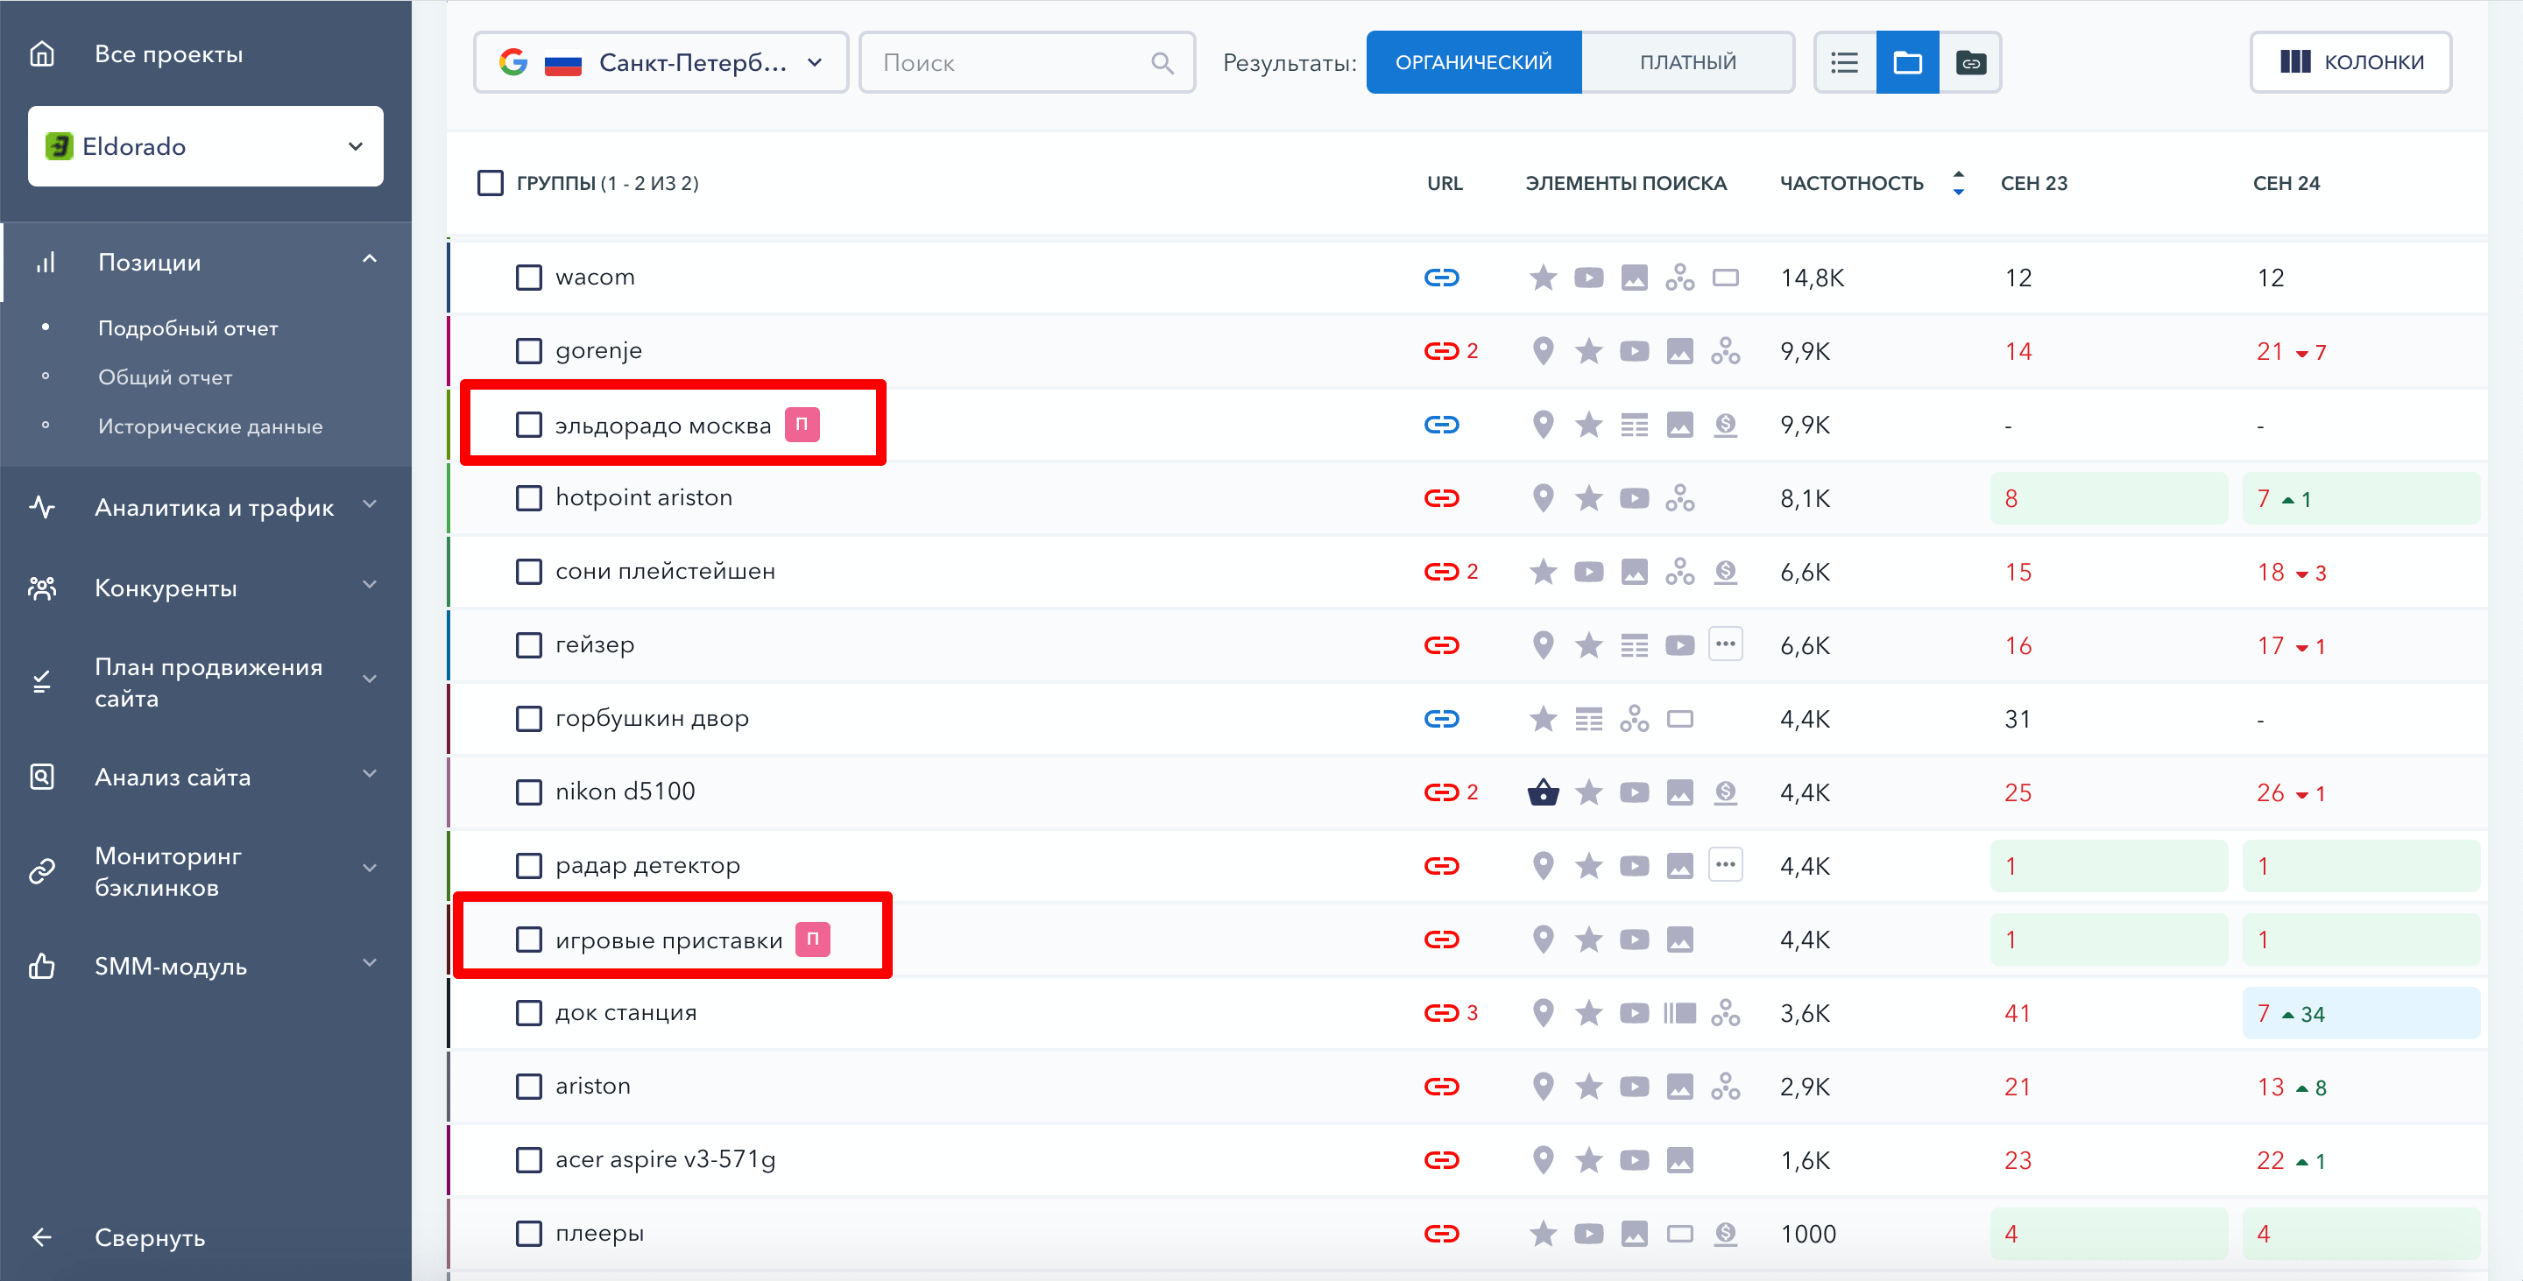Image resolution: width=2523 pixels, height=1281 pixels.
Task: Click the dollar ads icon in плееры row
Action: coord(1725,1234)
